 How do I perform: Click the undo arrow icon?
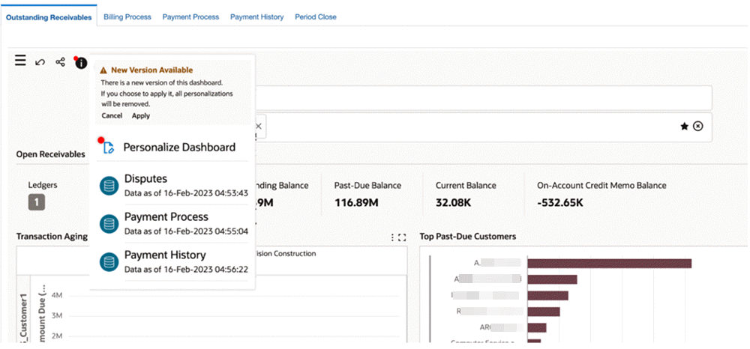coord(40,62)
